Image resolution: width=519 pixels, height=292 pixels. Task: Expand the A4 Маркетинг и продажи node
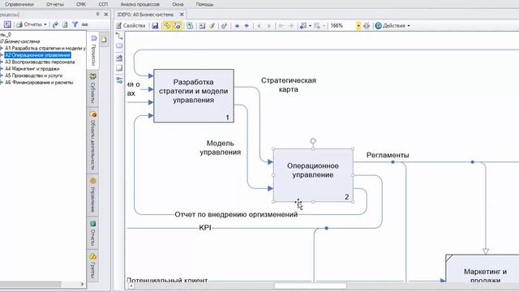(x=2, y=69)
